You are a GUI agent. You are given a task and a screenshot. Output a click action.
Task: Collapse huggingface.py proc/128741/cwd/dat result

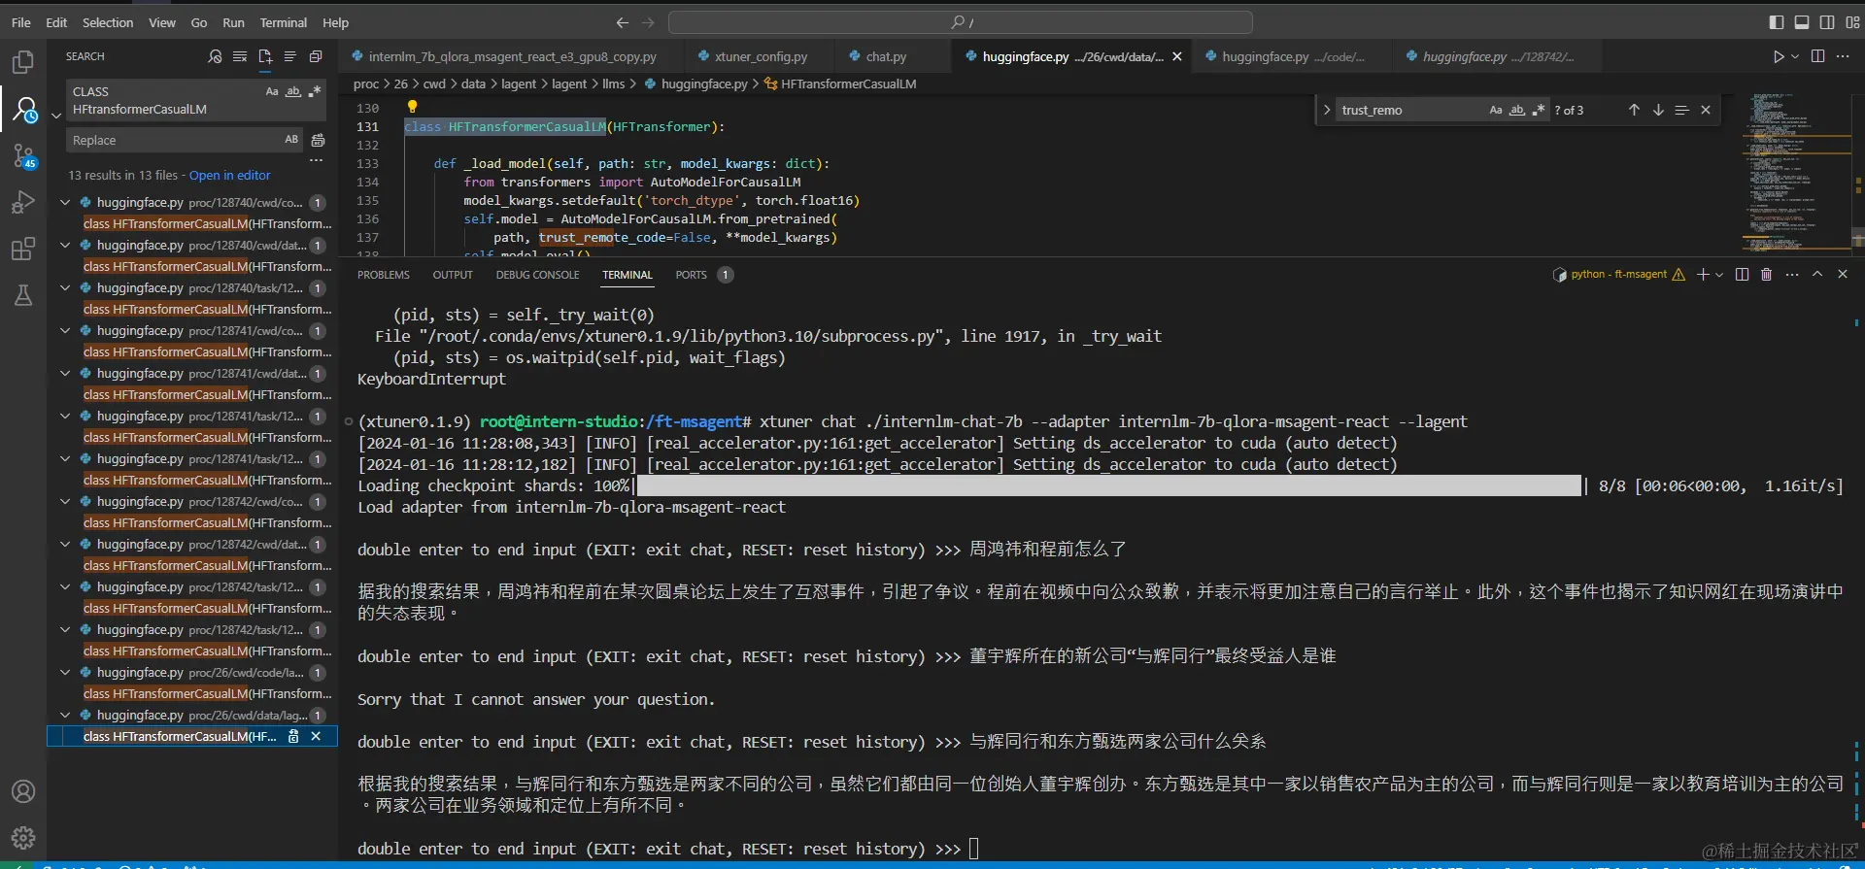[x=65, y=374]
